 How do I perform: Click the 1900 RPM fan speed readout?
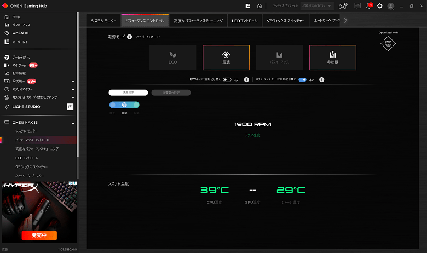(x=253, y=124)
